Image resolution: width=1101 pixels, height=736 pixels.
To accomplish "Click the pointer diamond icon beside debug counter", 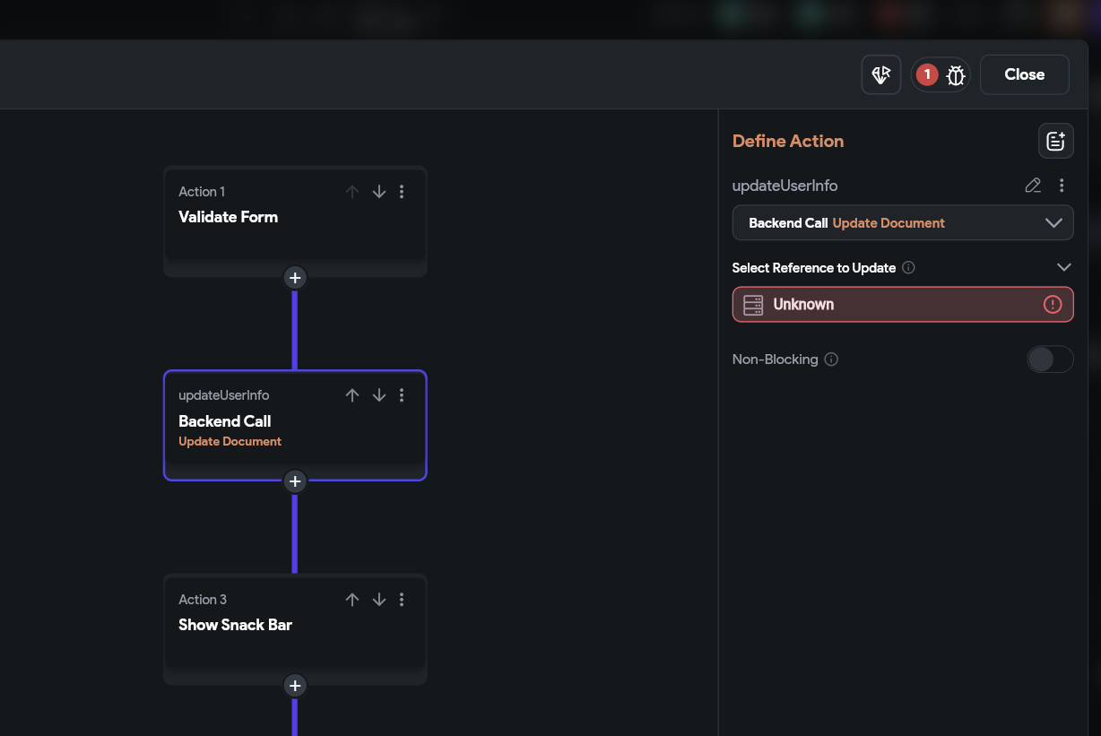I will click(881, 74).
